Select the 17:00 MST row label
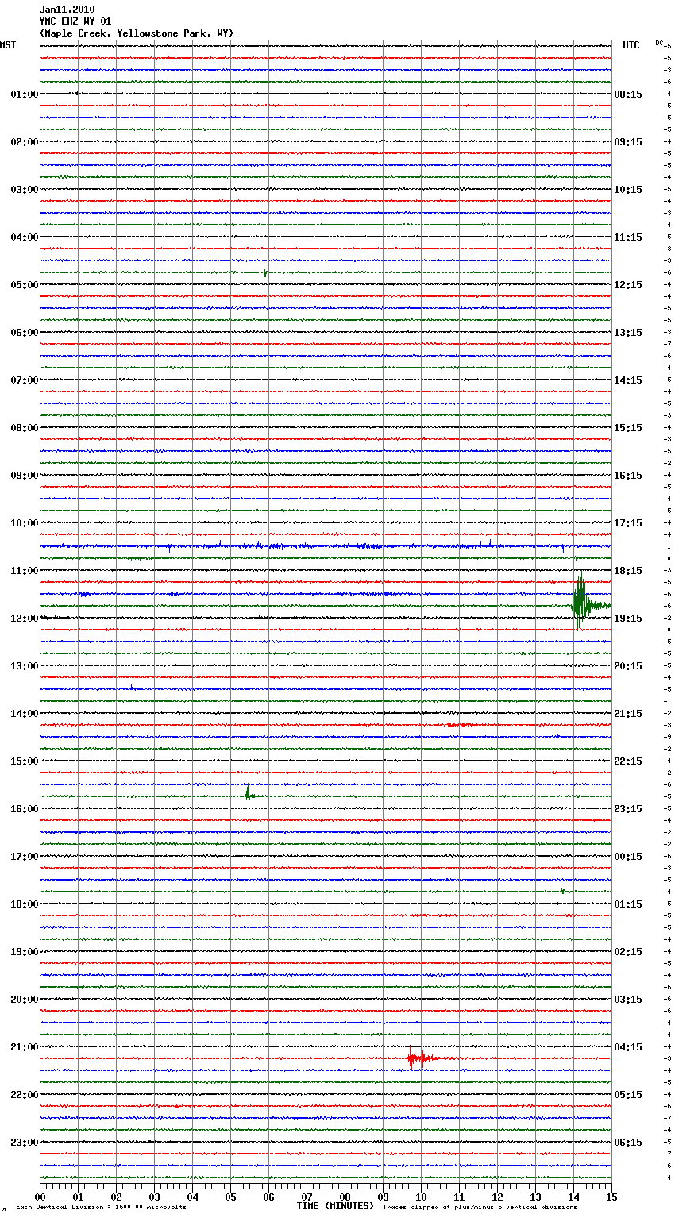Viewport: 675px width, 1218px height. pyautogui.click(x=25, y=857)
